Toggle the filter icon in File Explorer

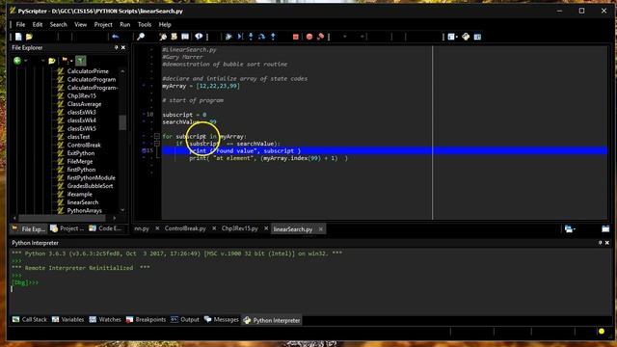click(x=81, y=61)
